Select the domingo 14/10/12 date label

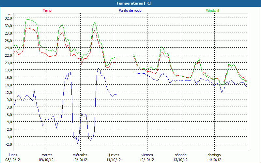click(214, 157)
